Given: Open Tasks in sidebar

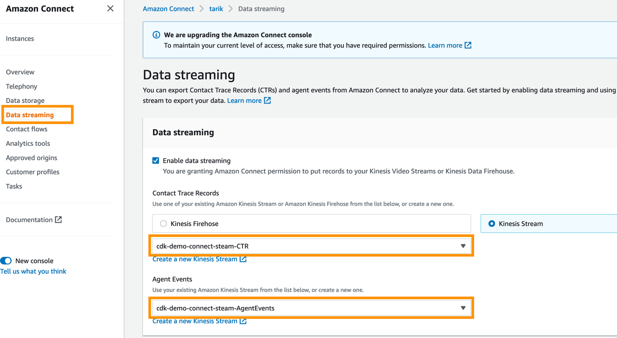Looking at the screenshot, I should [x=14, y=186].
